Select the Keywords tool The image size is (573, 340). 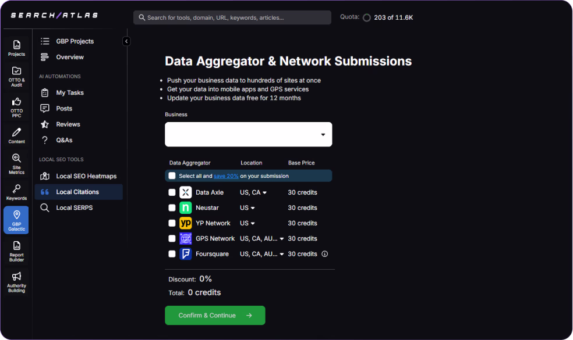[16, 191]
